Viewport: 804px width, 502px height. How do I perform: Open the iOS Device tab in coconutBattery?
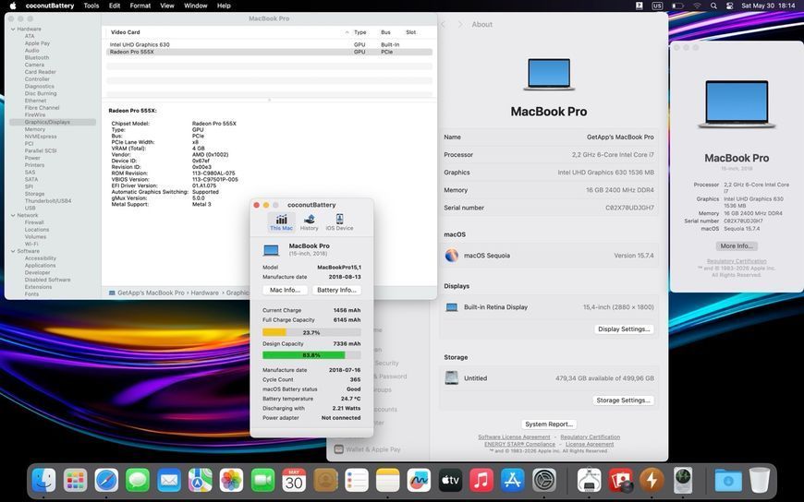(x=339, y=222)
